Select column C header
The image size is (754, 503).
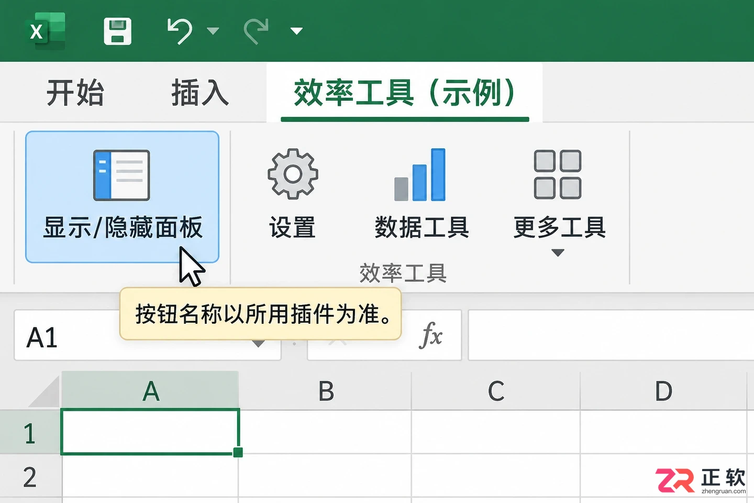tap(496, 390)
